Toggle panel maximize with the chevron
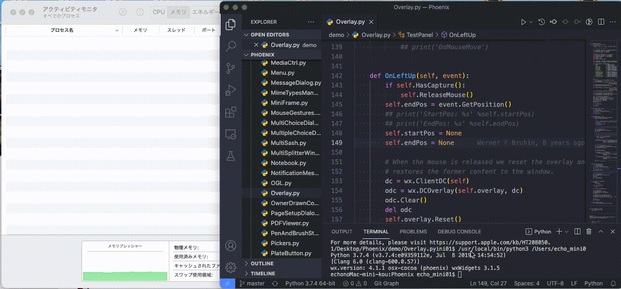 click(x=601, y=232)
